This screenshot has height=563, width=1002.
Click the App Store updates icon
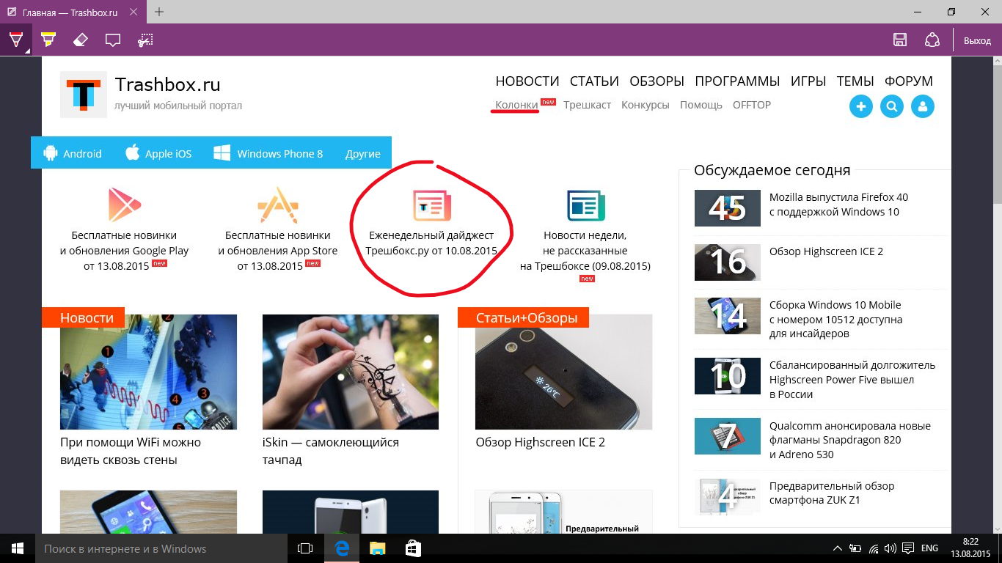pos(278,205)
